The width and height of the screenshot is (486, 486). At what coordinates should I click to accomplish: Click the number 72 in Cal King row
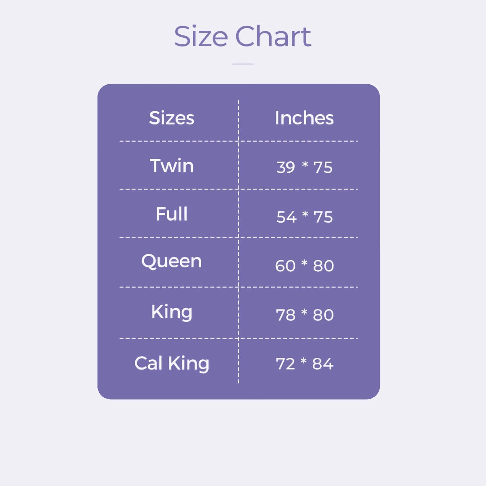click(x=285, y=364)
